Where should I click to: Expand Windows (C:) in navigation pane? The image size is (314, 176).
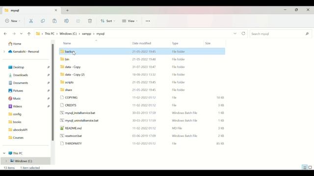(6, 161)
